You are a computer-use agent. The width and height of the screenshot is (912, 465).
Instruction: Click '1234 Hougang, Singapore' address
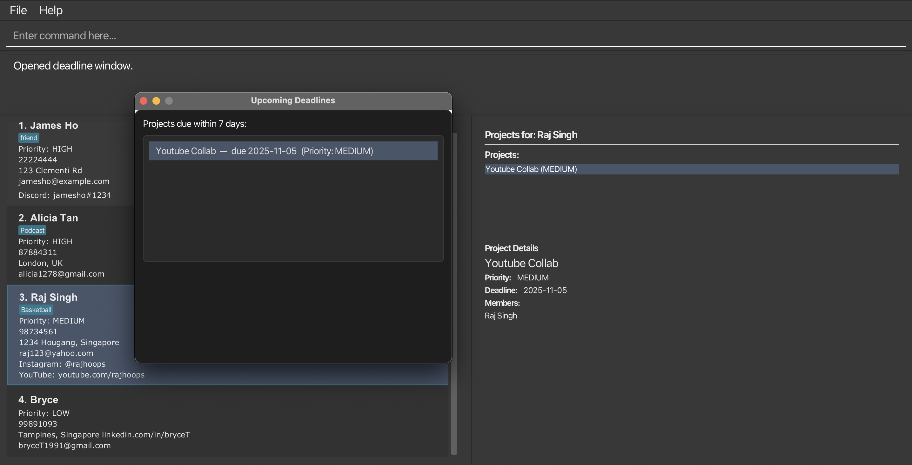pos(69,342)
